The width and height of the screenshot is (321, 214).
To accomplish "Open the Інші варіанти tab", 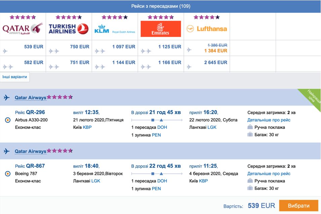I will coord(15,77).
